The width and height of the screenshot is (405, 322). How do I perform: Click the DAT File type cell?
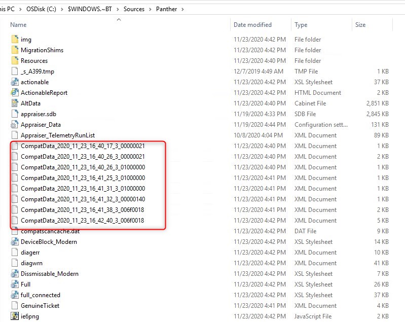tap(305, 231)
